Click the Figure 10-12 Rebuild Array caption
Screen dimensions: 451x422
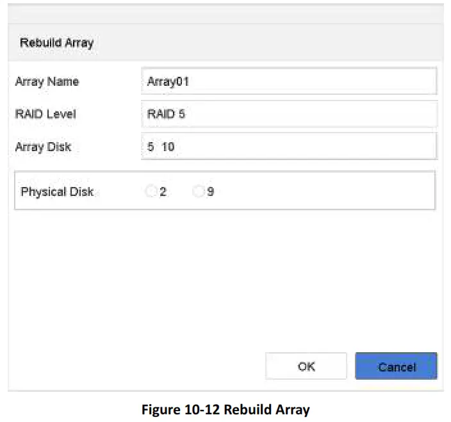tap(225, 410)
